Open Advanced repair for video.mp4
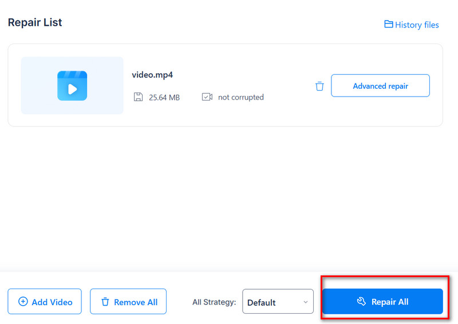458x324 pixels. (380, 86)
